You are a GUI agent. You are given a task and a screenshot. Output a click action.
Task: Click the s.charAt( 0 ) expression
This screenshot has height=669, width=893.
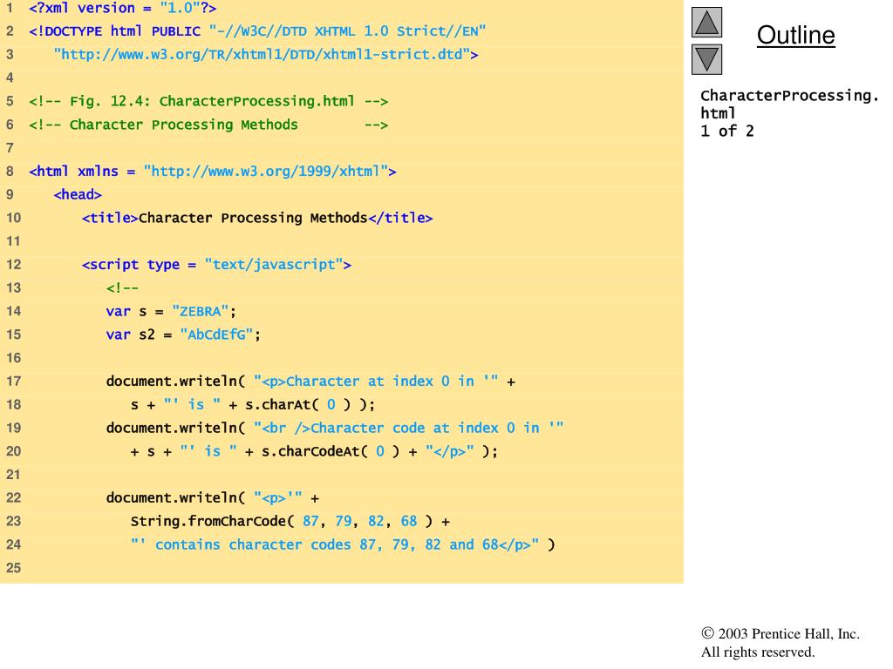click(298, 404)
